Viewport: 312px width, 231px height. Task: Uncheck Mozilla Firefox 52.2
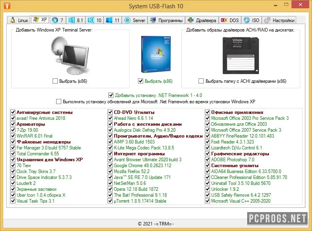click(110, 171)
